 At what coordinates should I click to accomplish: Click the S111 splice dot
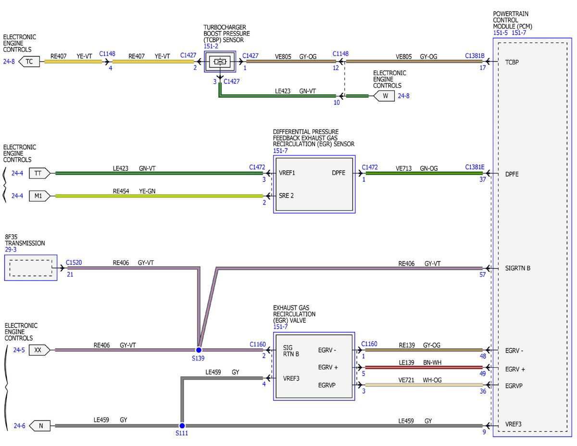(182, 426)
